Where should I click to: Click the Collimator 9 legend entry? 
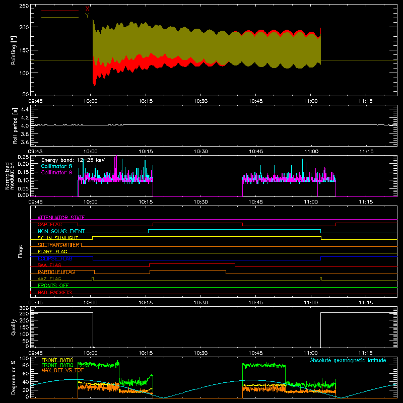pyautogui.click(x=56, y=172)
